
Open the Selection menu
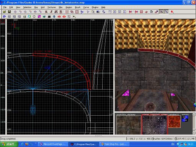point(27,7)
